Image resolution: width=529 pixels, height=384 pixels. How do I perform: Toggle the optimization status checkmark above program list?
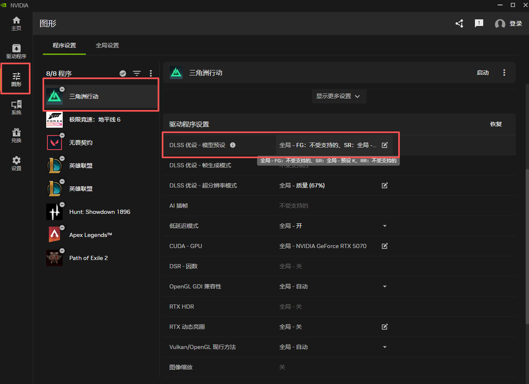pyautogui.click(x=123, y=74)
